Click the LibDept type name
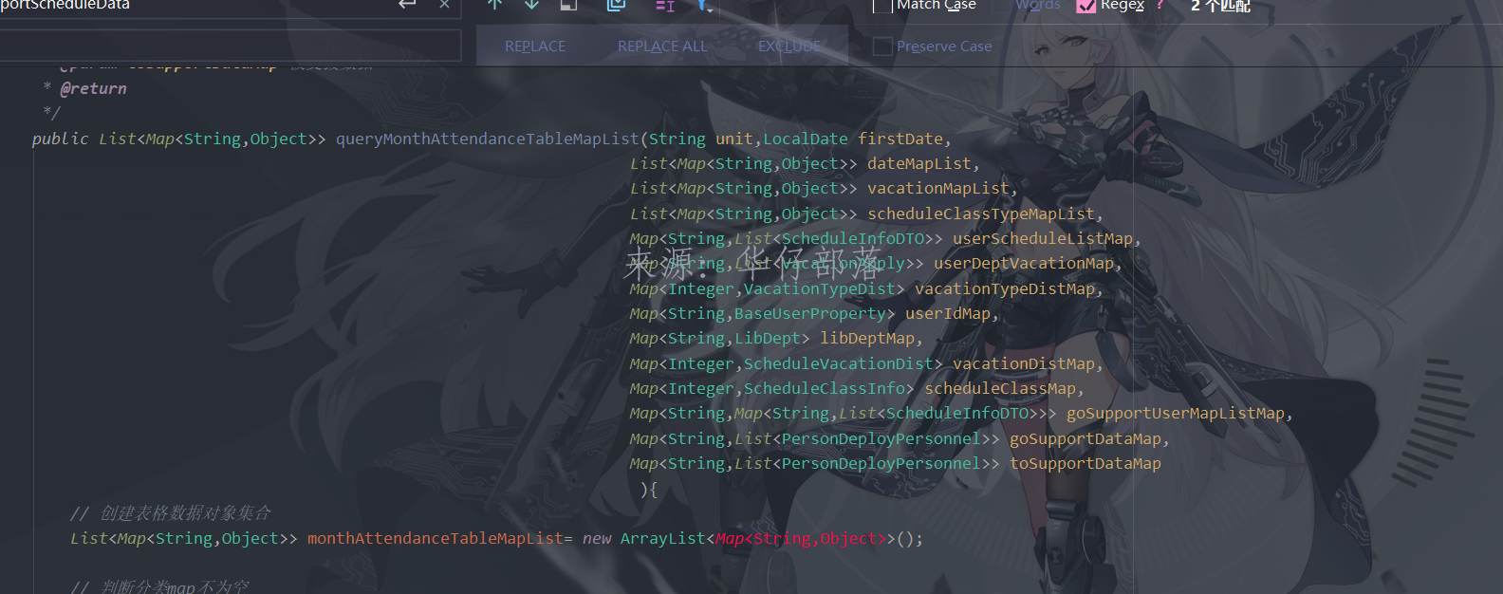Viewport: 1503px width, 594px height. (768, 338)
